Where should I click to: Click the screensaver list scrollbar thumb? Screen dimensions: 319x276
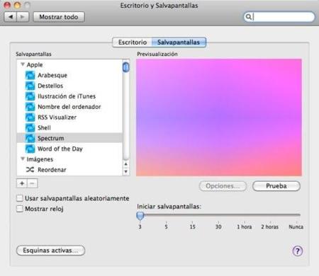pyautogui.click(x=126, y=67)
